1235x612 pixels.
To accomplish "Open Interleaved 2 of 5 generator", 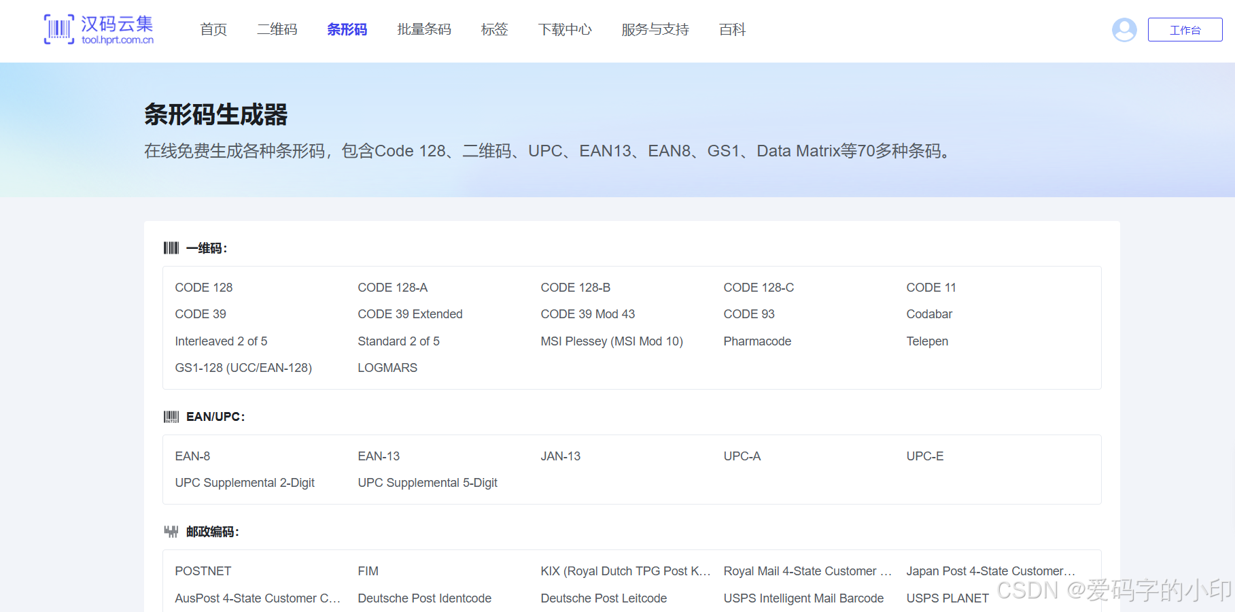I will coord(221,341).
